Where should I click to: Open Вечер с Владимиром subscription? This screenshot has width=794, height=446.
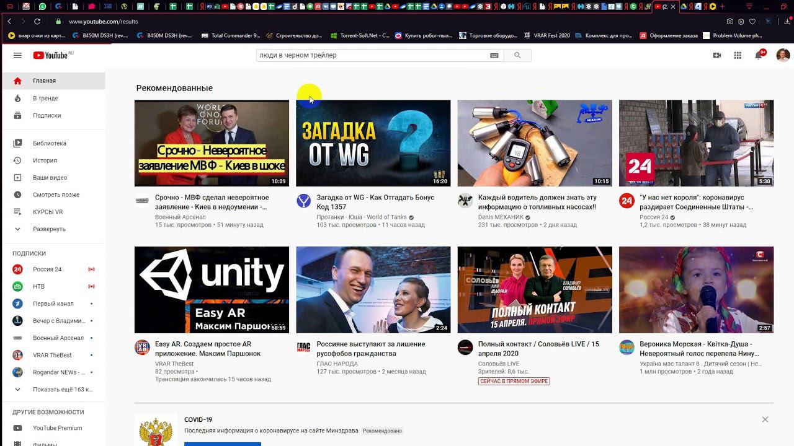[53, 321]
